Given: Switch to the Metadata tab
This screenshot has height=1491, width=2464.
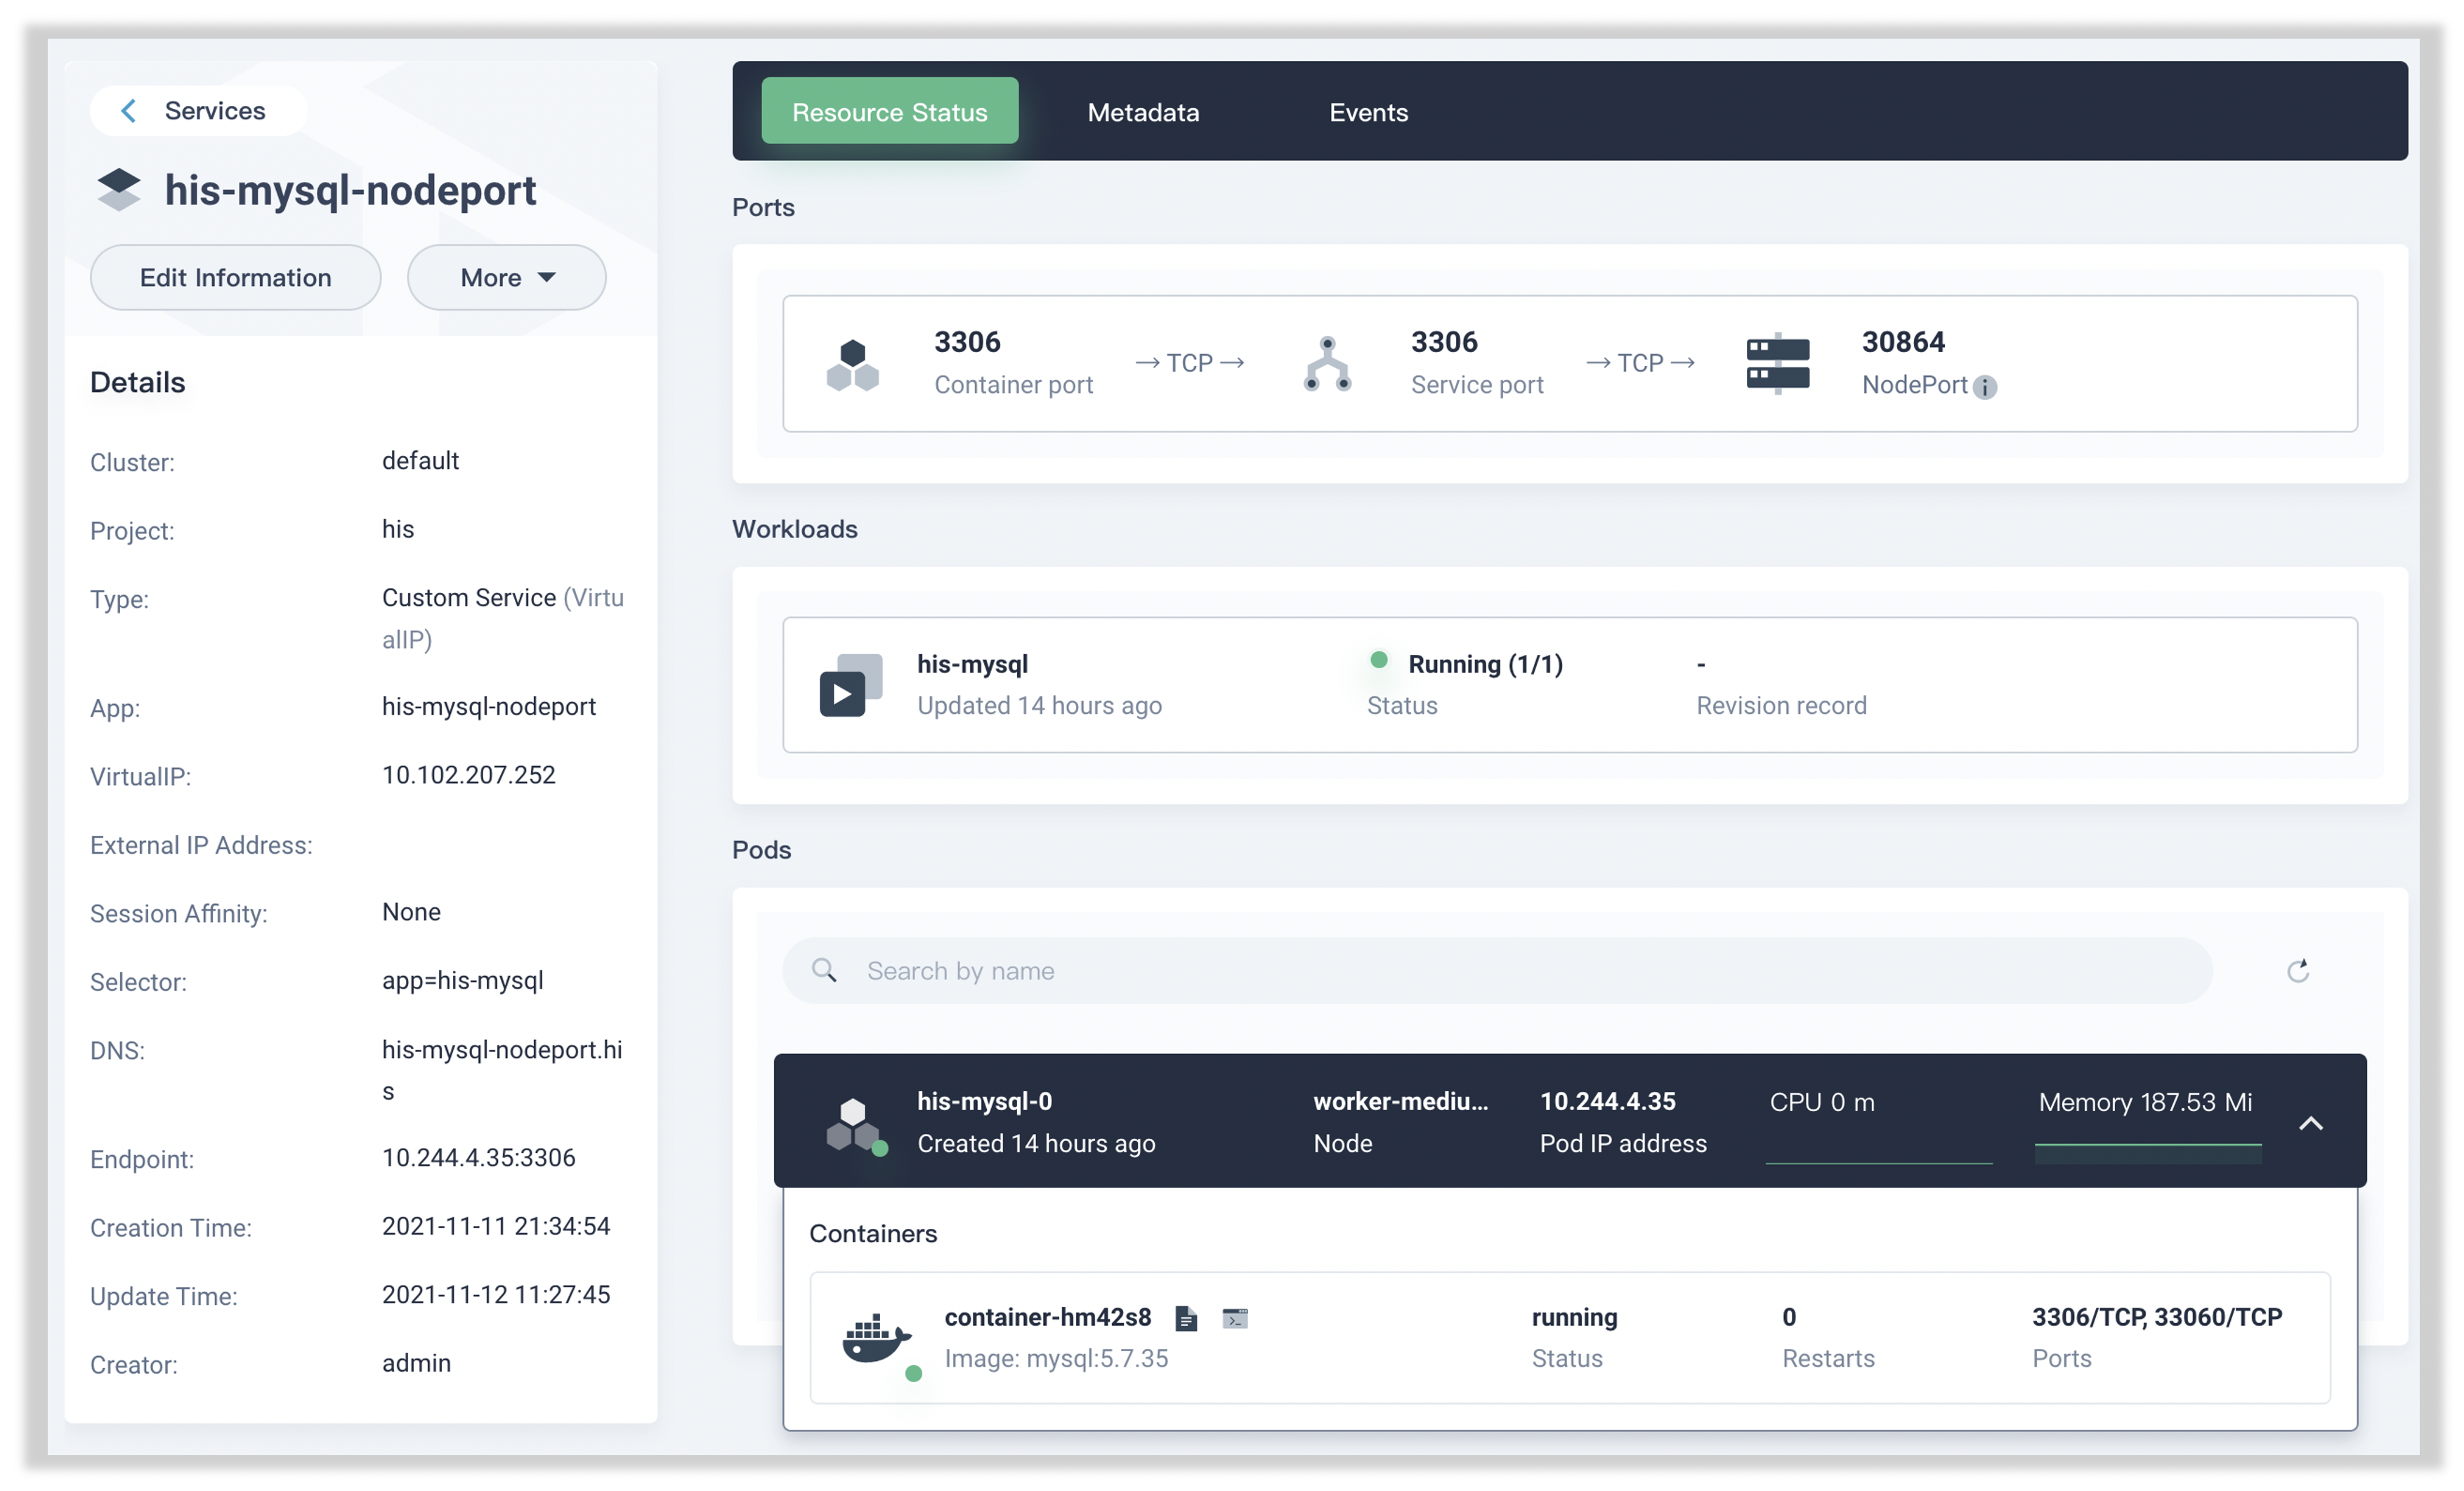Looking at the screenshot, I should (x=1143, y=112).
